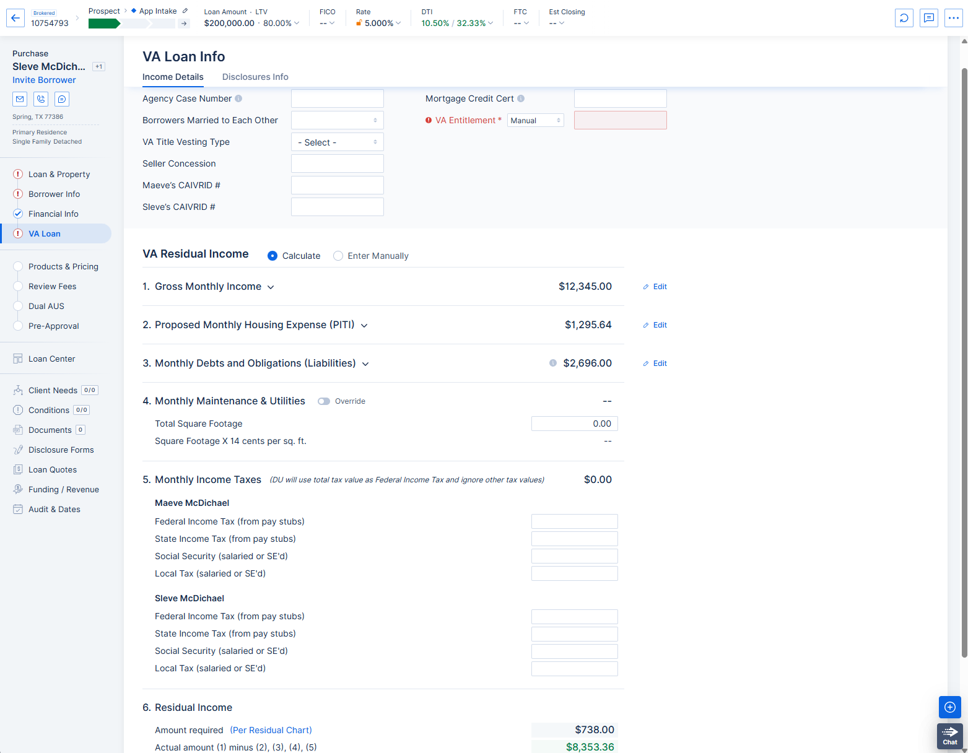
Task: Edit Monthly Debts and Obligations
Action: click(x=655, y=363)
